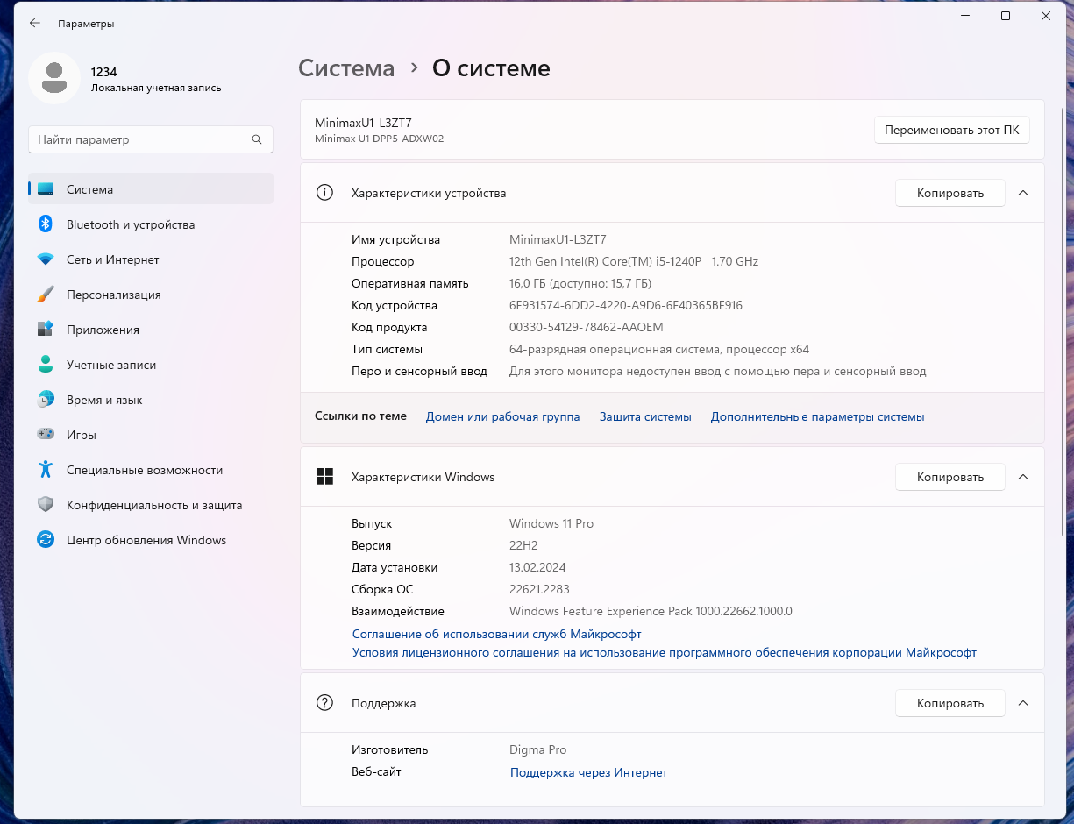Minimize the Параметры window
Image resolution: width=1074 pixels, height=824 pixels.
click(965, 16)
